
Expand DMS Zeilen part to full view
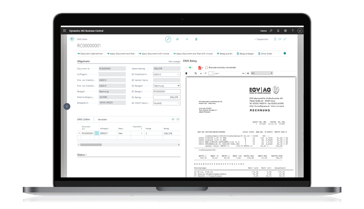click(x=178, y=119)
